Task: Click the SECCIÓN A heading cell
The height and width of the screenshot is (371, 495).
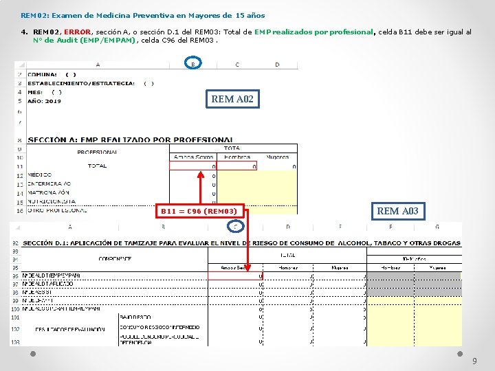Action: (x=130, y=139)
